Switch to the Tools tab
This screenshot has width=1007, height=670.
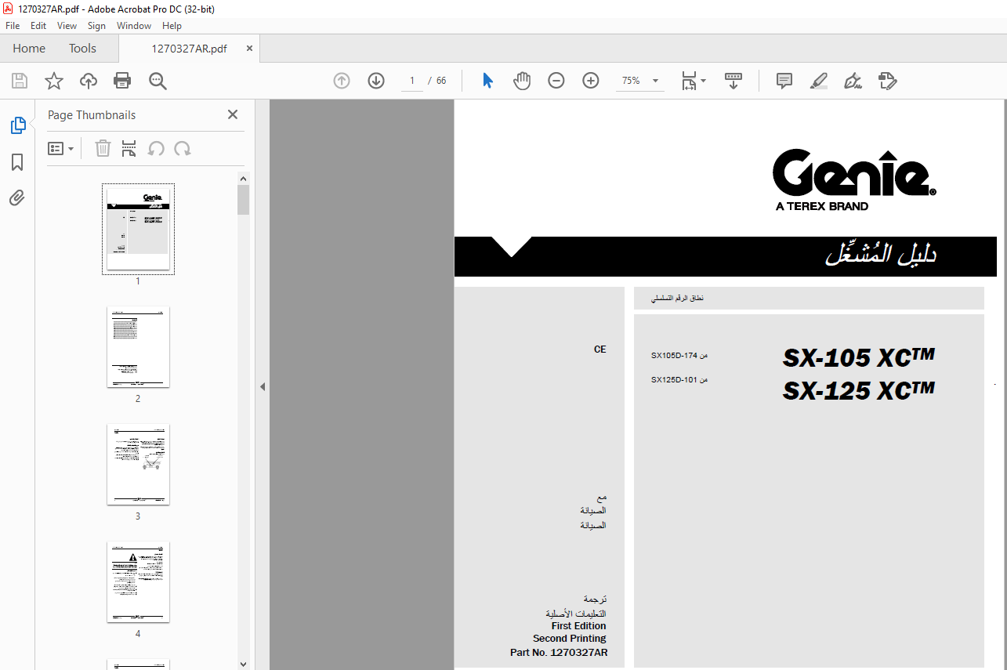(82, 49)
